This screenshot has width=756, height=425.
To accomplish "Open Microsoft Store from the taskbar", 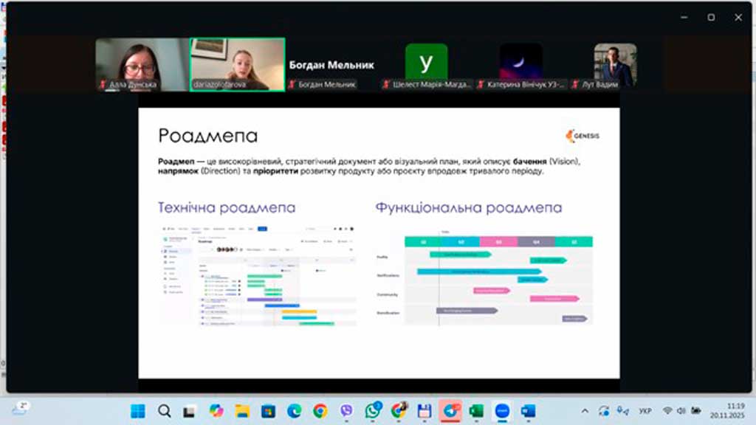I will coord(268,410).
